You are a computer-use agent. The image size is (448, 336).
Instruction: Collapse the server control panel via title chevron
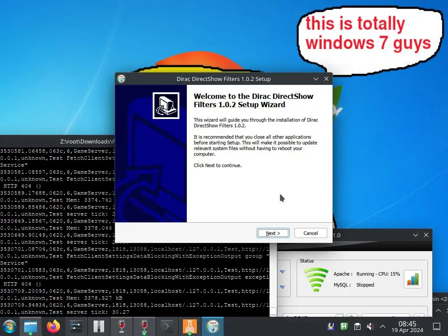tap(416, 235)
